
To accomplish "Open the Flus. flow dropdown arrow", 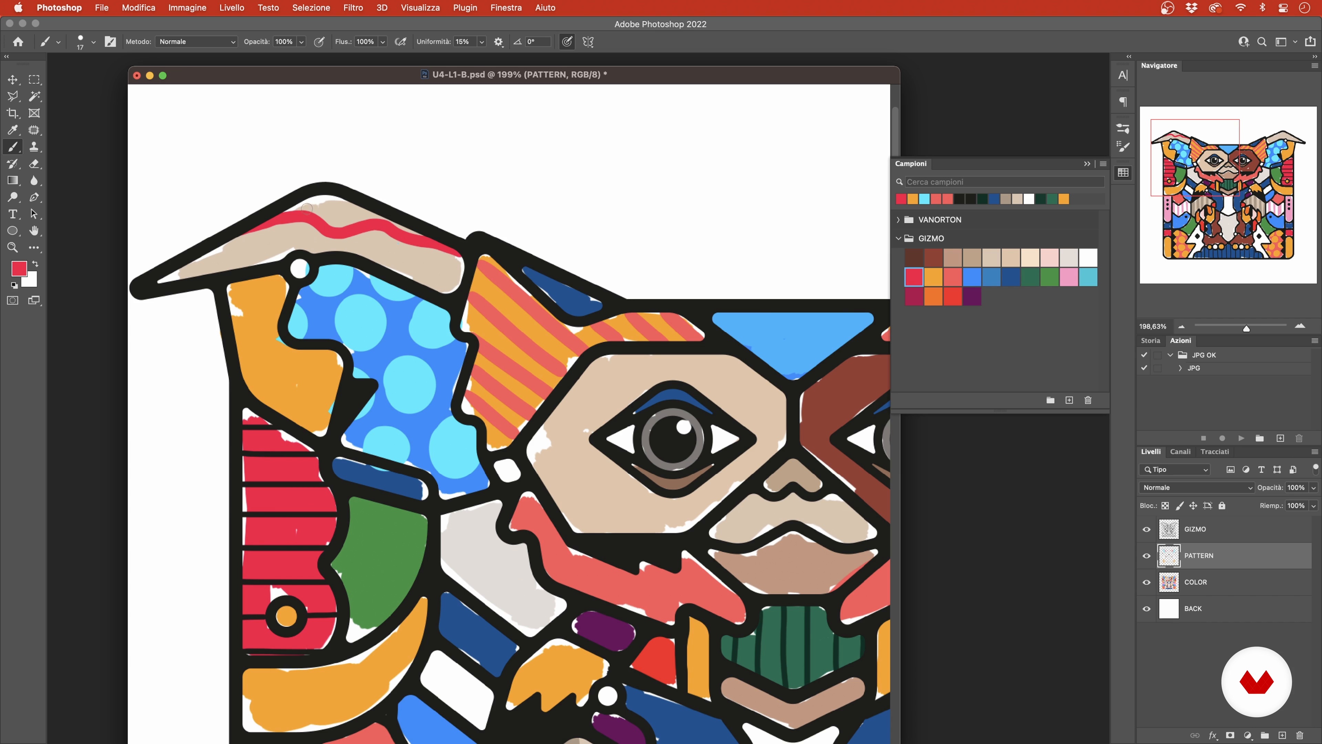I will click(x=383, y=42).
